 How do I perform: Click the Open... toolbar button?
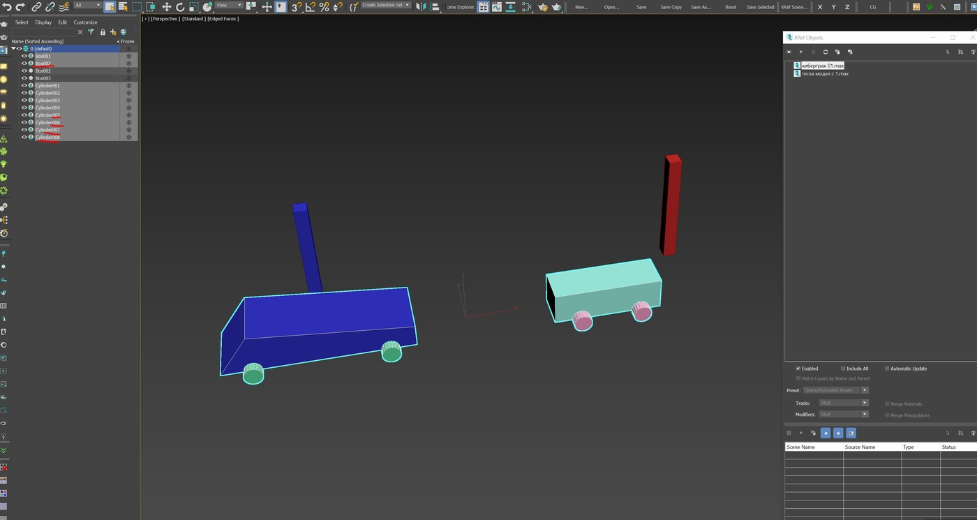pos(612,7)
